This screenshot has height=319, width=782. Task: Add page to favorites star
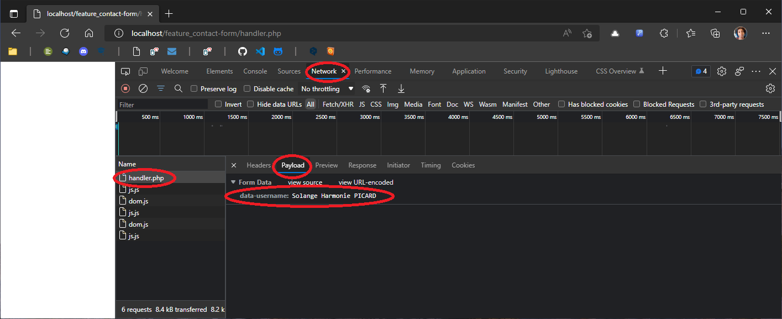click(x=587, y=33)
